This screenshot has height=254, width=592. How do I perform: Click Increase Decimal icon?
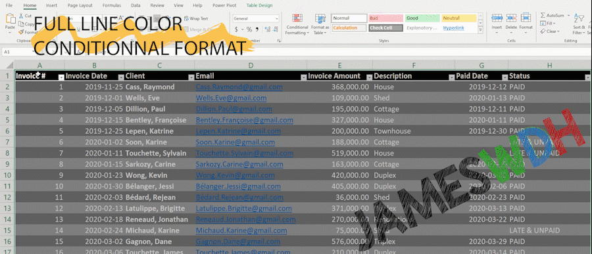click(x=267, y=30)
